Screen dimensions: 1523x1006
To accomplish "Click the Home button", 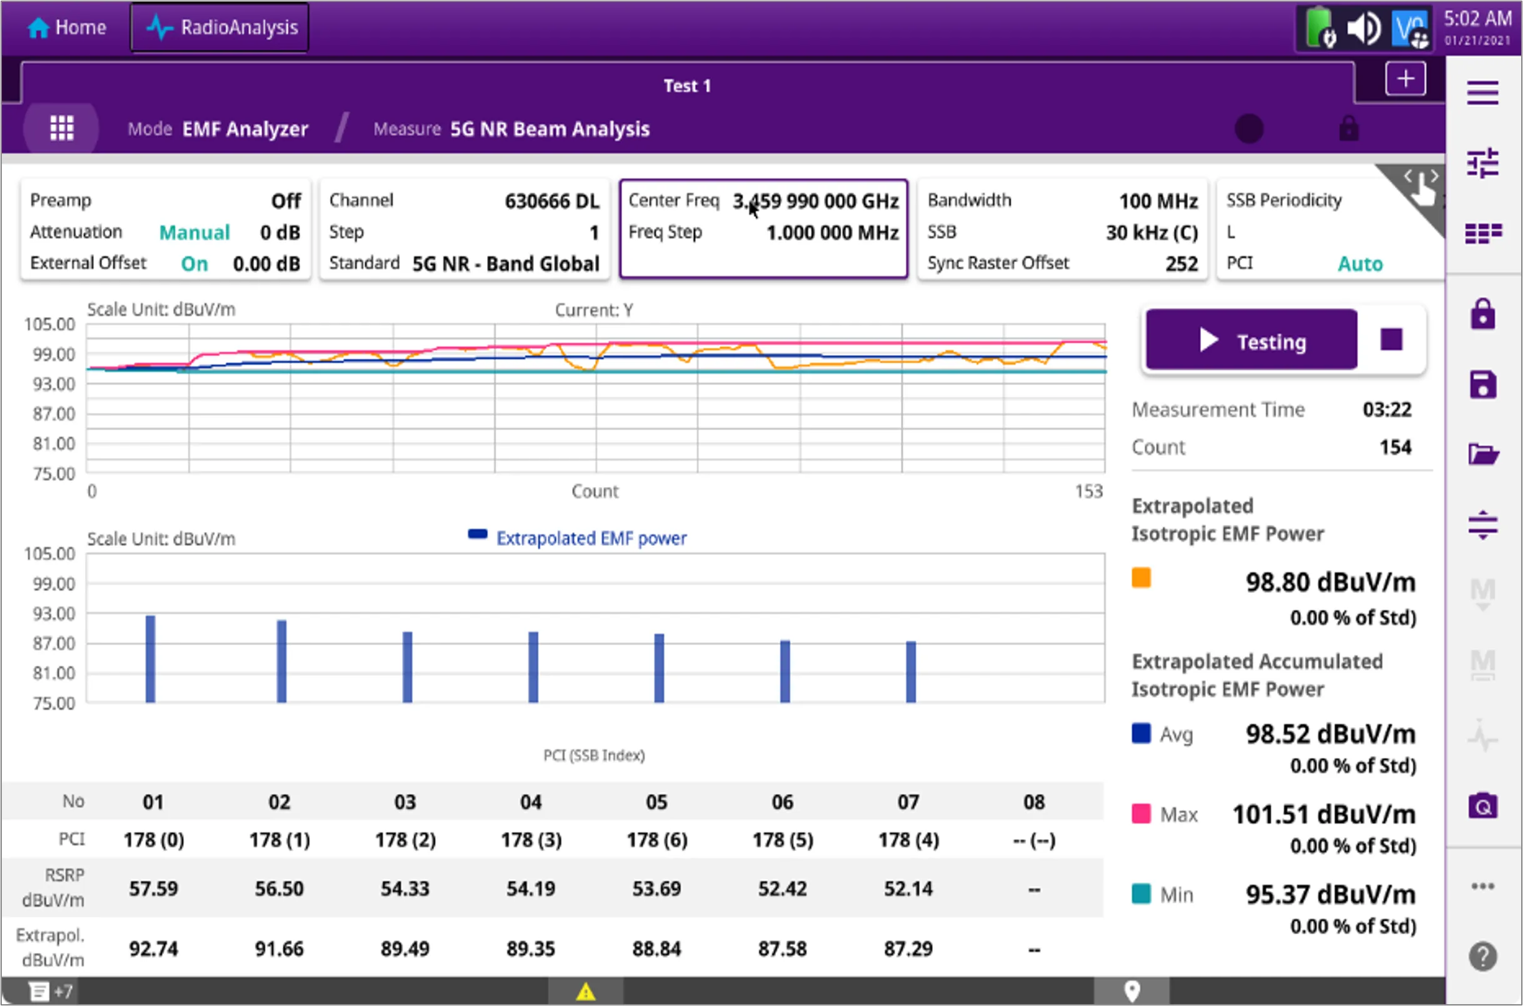I will click(67, 27).
